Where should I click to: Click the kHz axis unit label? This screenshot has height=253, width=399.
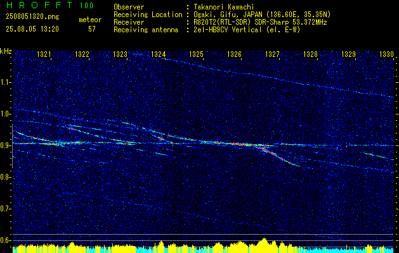point(6,51)
